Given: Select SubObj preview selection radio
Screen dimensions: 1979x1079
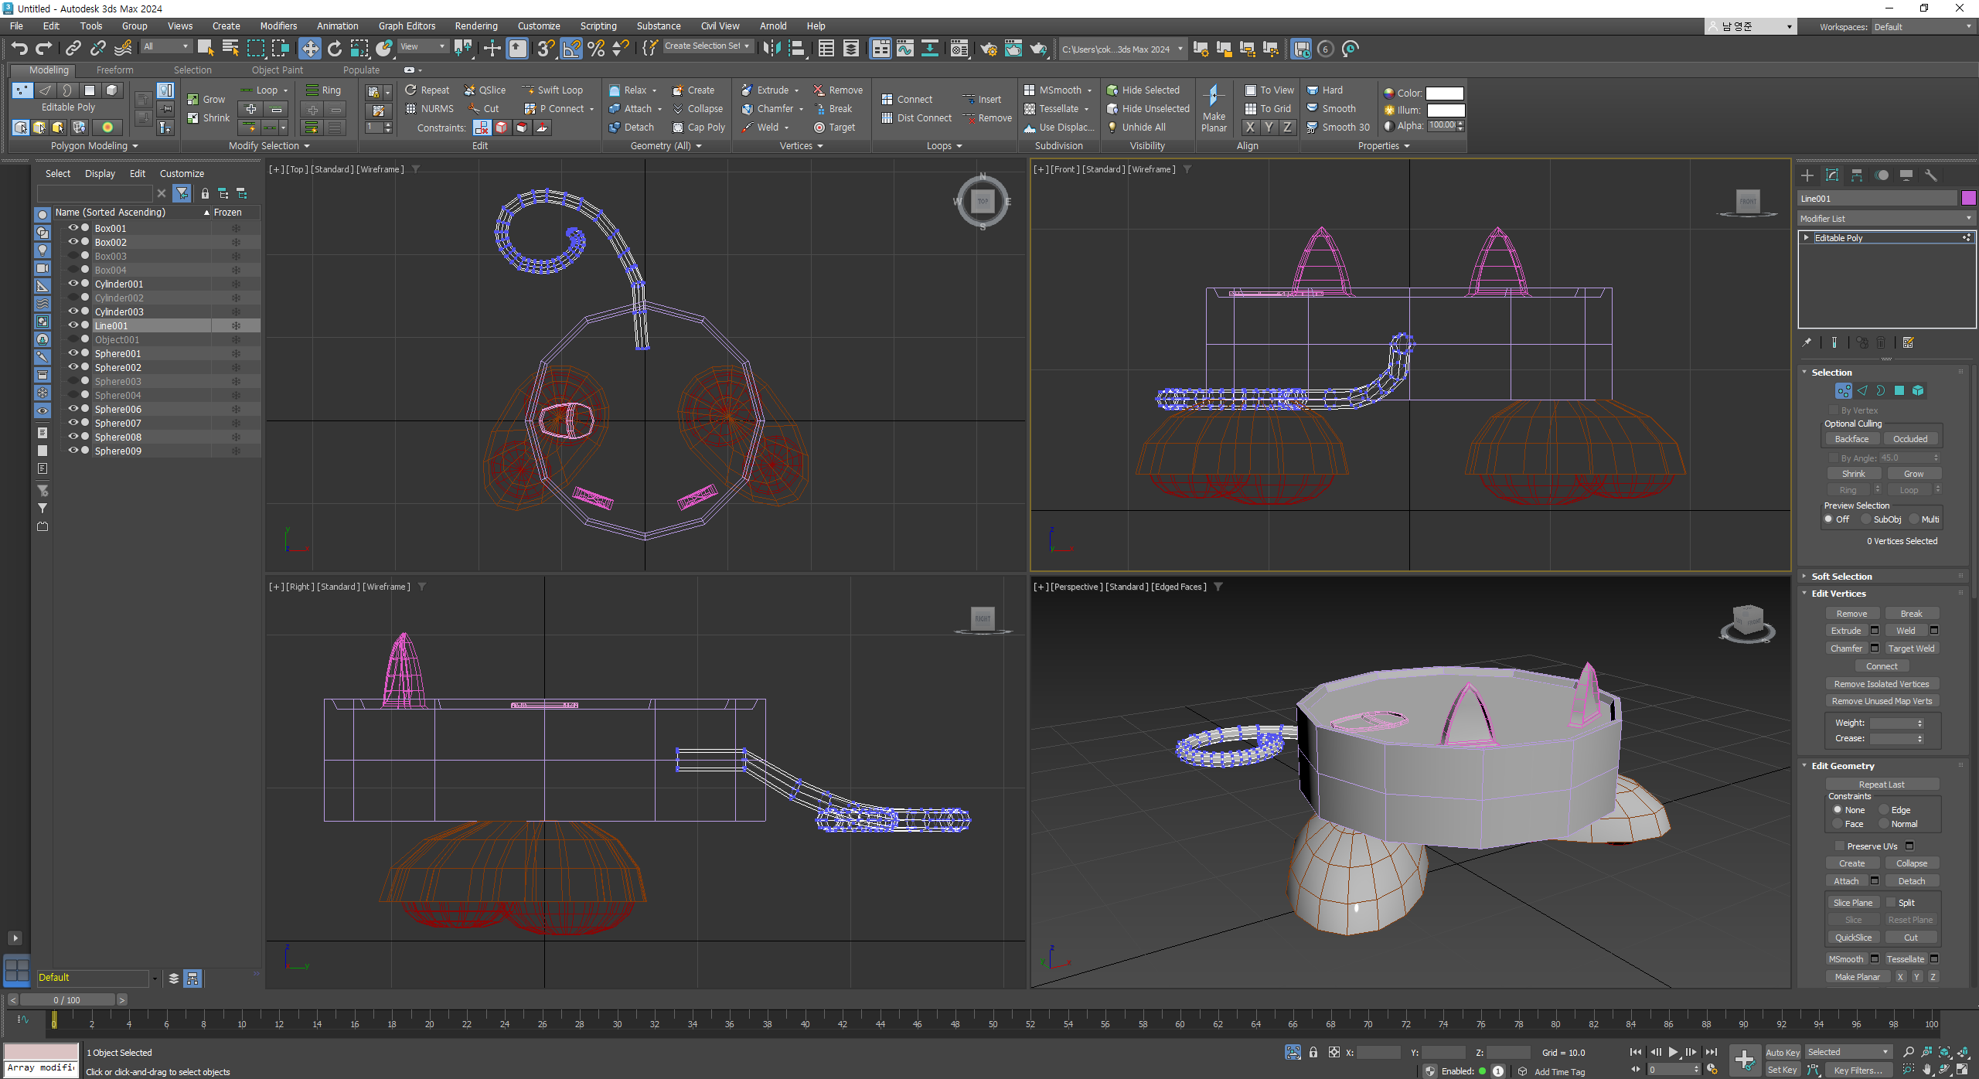Looking at the screenshot, I should coord(1866,519).
